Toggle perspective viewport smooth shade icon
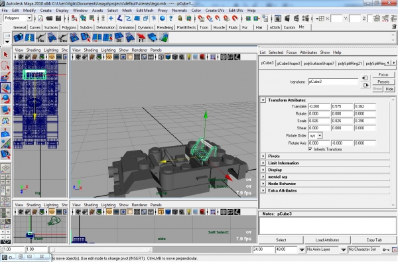 168,57
